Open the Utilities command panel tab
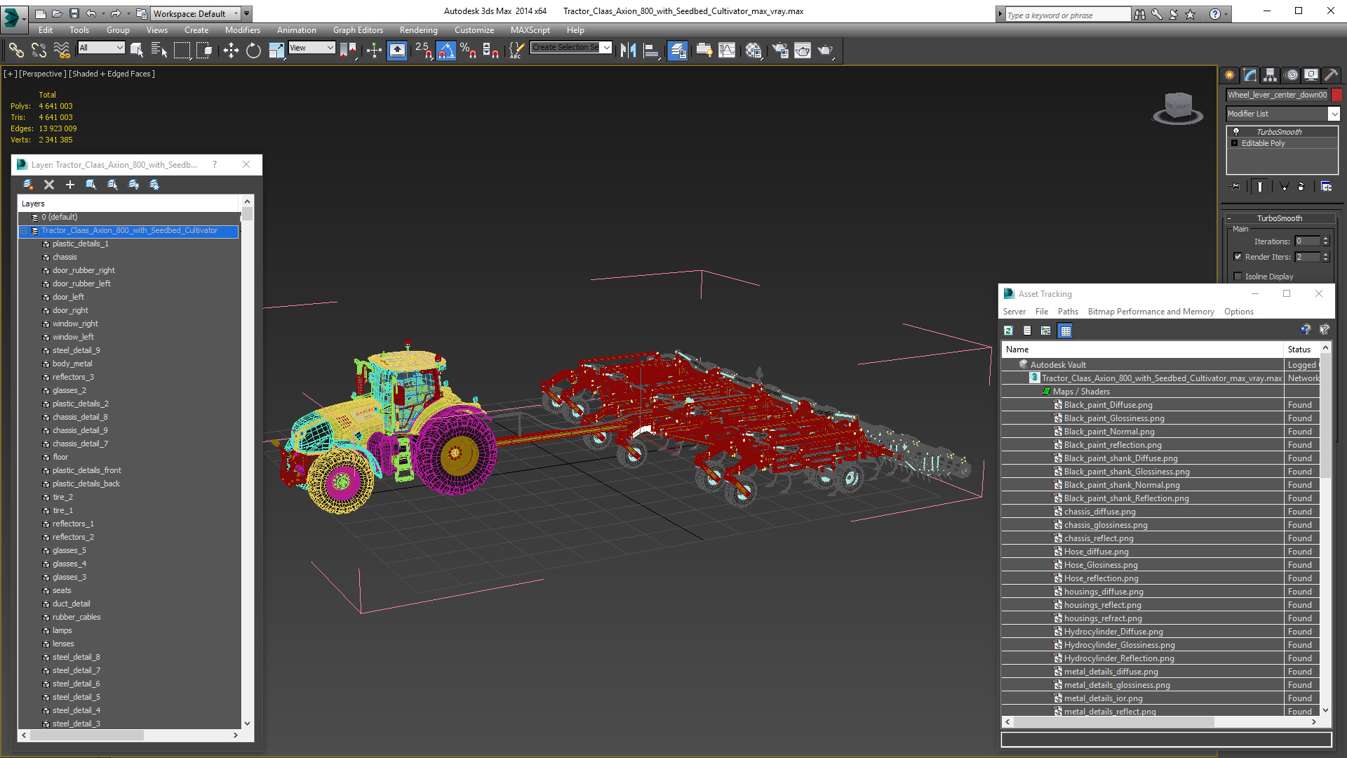 (1331, 75)
